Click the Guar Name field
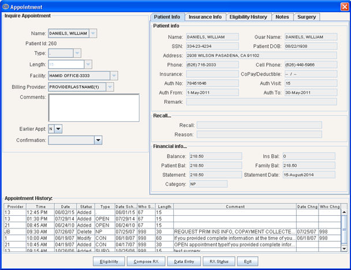This screenshot has height=270, width=351. click(311, 37)
